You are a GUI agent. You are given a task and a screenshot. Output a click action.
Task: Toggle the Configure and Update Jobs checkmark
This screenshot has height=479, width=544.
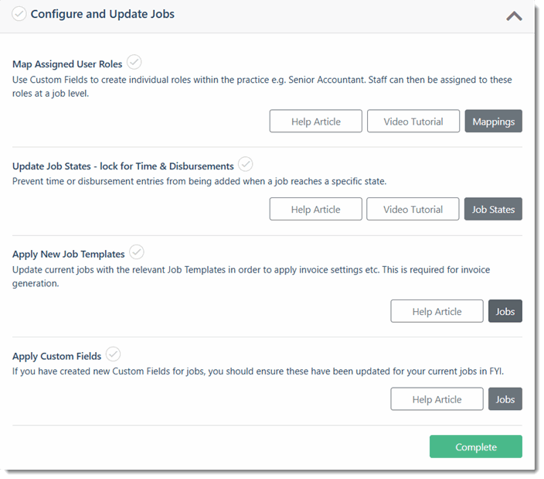pyautogui.click(x=19, y=14)
